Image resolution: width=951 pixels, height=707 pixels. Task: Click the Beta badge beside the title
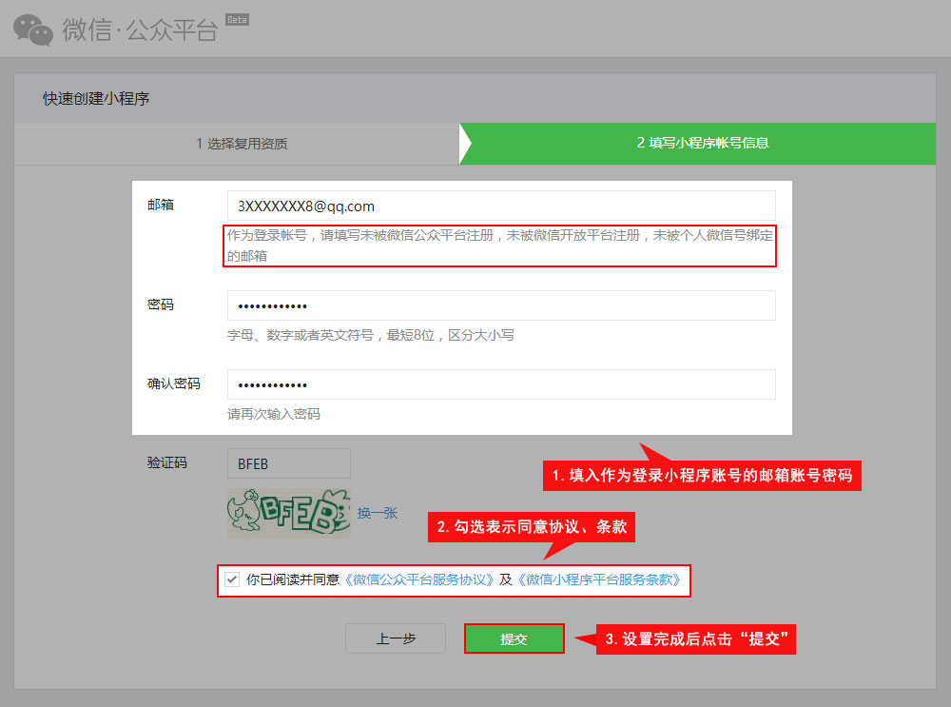[x=237, y=19]
